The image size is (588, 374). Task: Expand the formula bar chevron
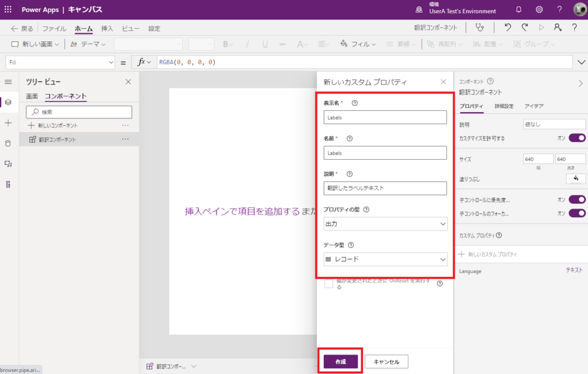[x=581, y=62]
